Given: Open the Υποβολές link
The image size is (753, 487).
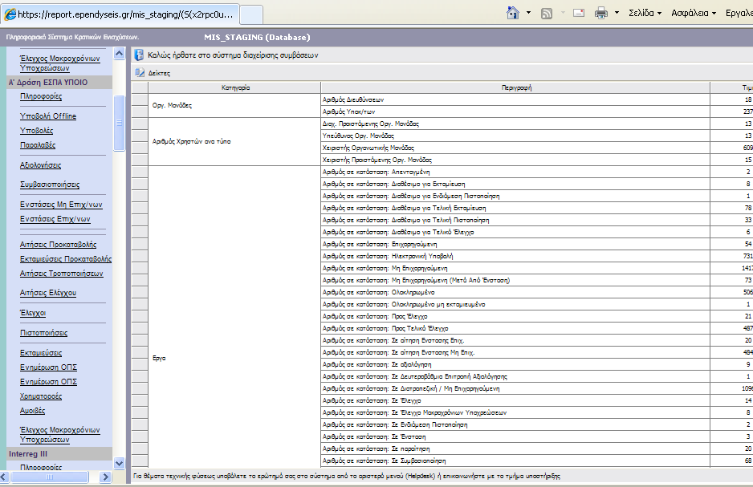Looking at the screenshot, I should click(36, 131).
